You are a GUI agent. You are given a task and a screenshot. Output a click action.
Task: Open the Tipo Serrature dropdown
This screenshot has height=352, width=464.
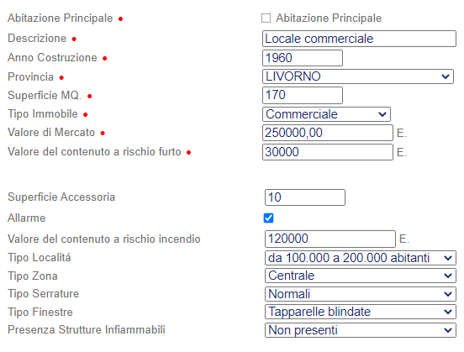coord(361,294)
